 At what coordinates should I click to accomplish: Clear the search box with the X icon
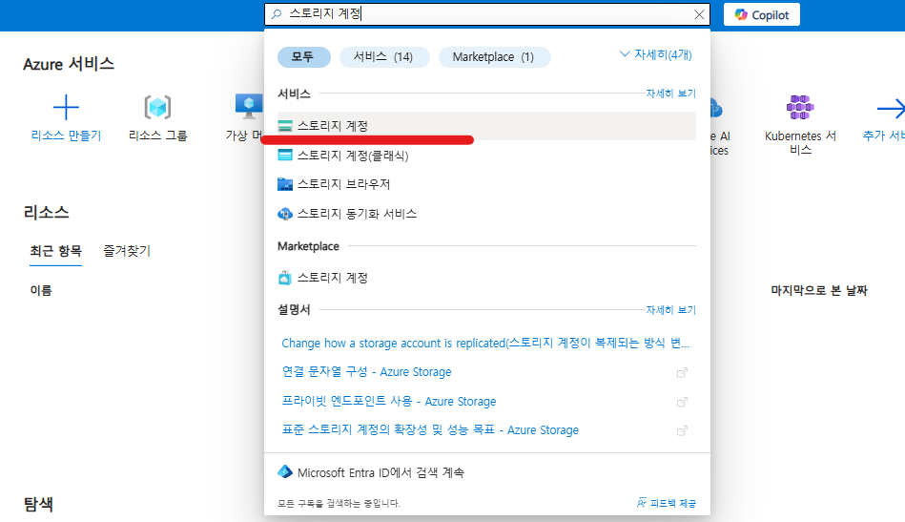(x=699, y=14)
